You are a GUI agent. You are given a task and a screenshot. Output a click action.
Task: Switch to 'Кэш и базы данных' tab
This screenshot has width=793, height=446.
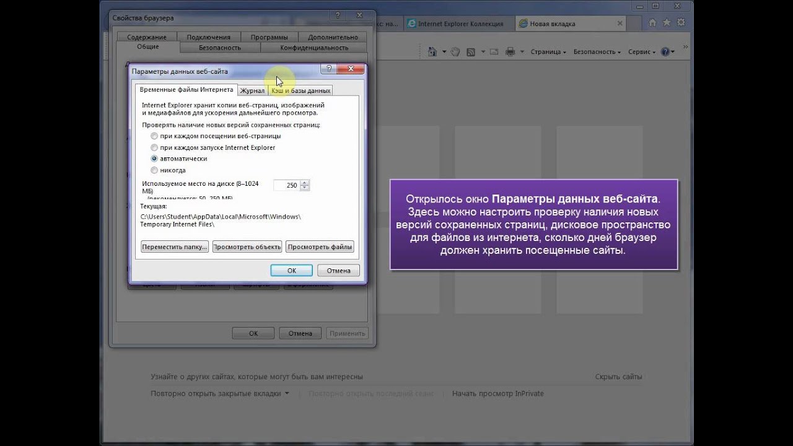301,90
